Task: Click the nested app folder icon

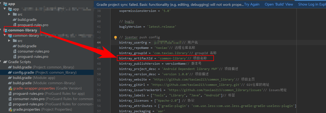Action: 10,9
